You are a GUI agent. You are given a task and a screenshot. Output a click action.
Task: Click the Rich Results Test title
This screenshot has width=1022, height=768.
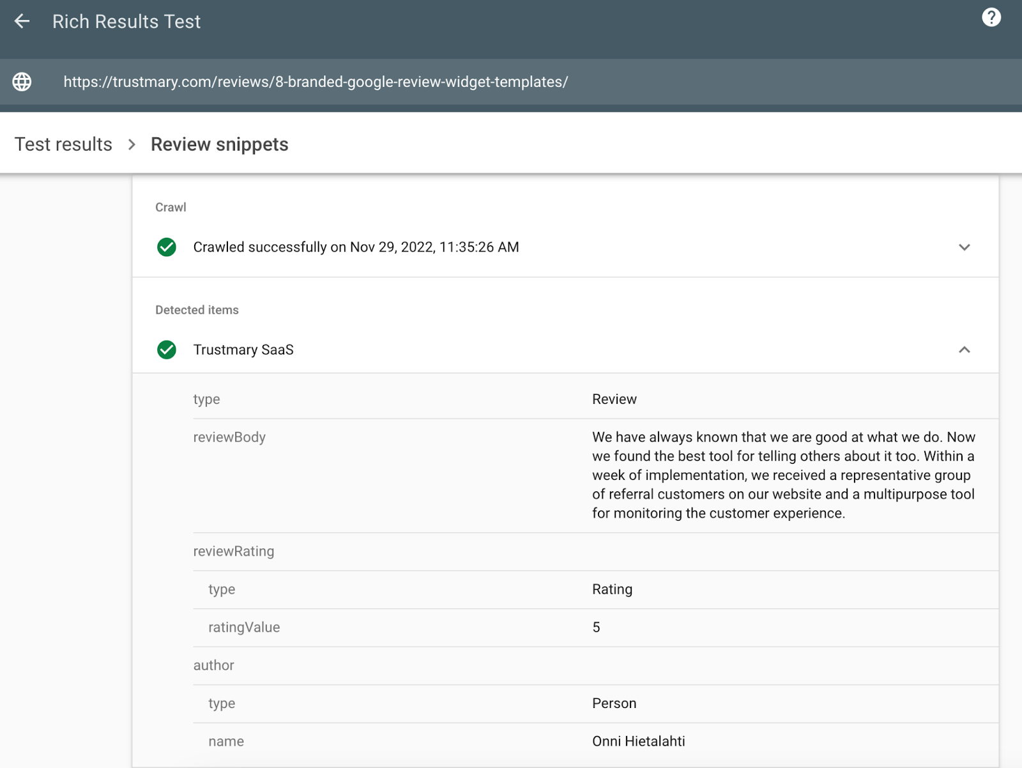coord(126,22)
